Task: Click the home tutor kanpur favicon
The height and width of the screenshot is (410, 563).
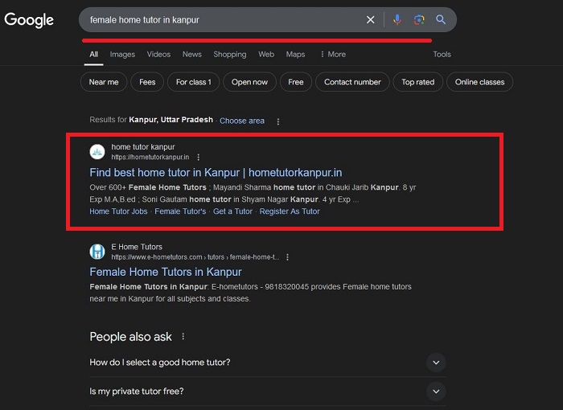Action: (x=97, y=151)
